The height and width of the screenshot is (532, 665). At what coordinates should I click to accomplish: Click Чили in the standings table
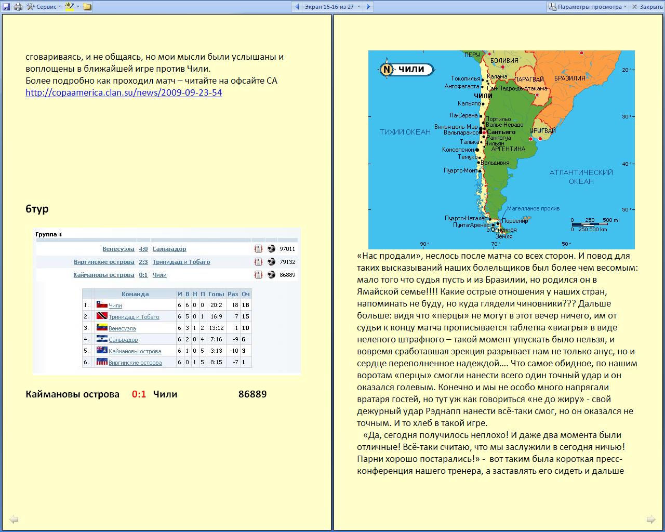point(115,305)
